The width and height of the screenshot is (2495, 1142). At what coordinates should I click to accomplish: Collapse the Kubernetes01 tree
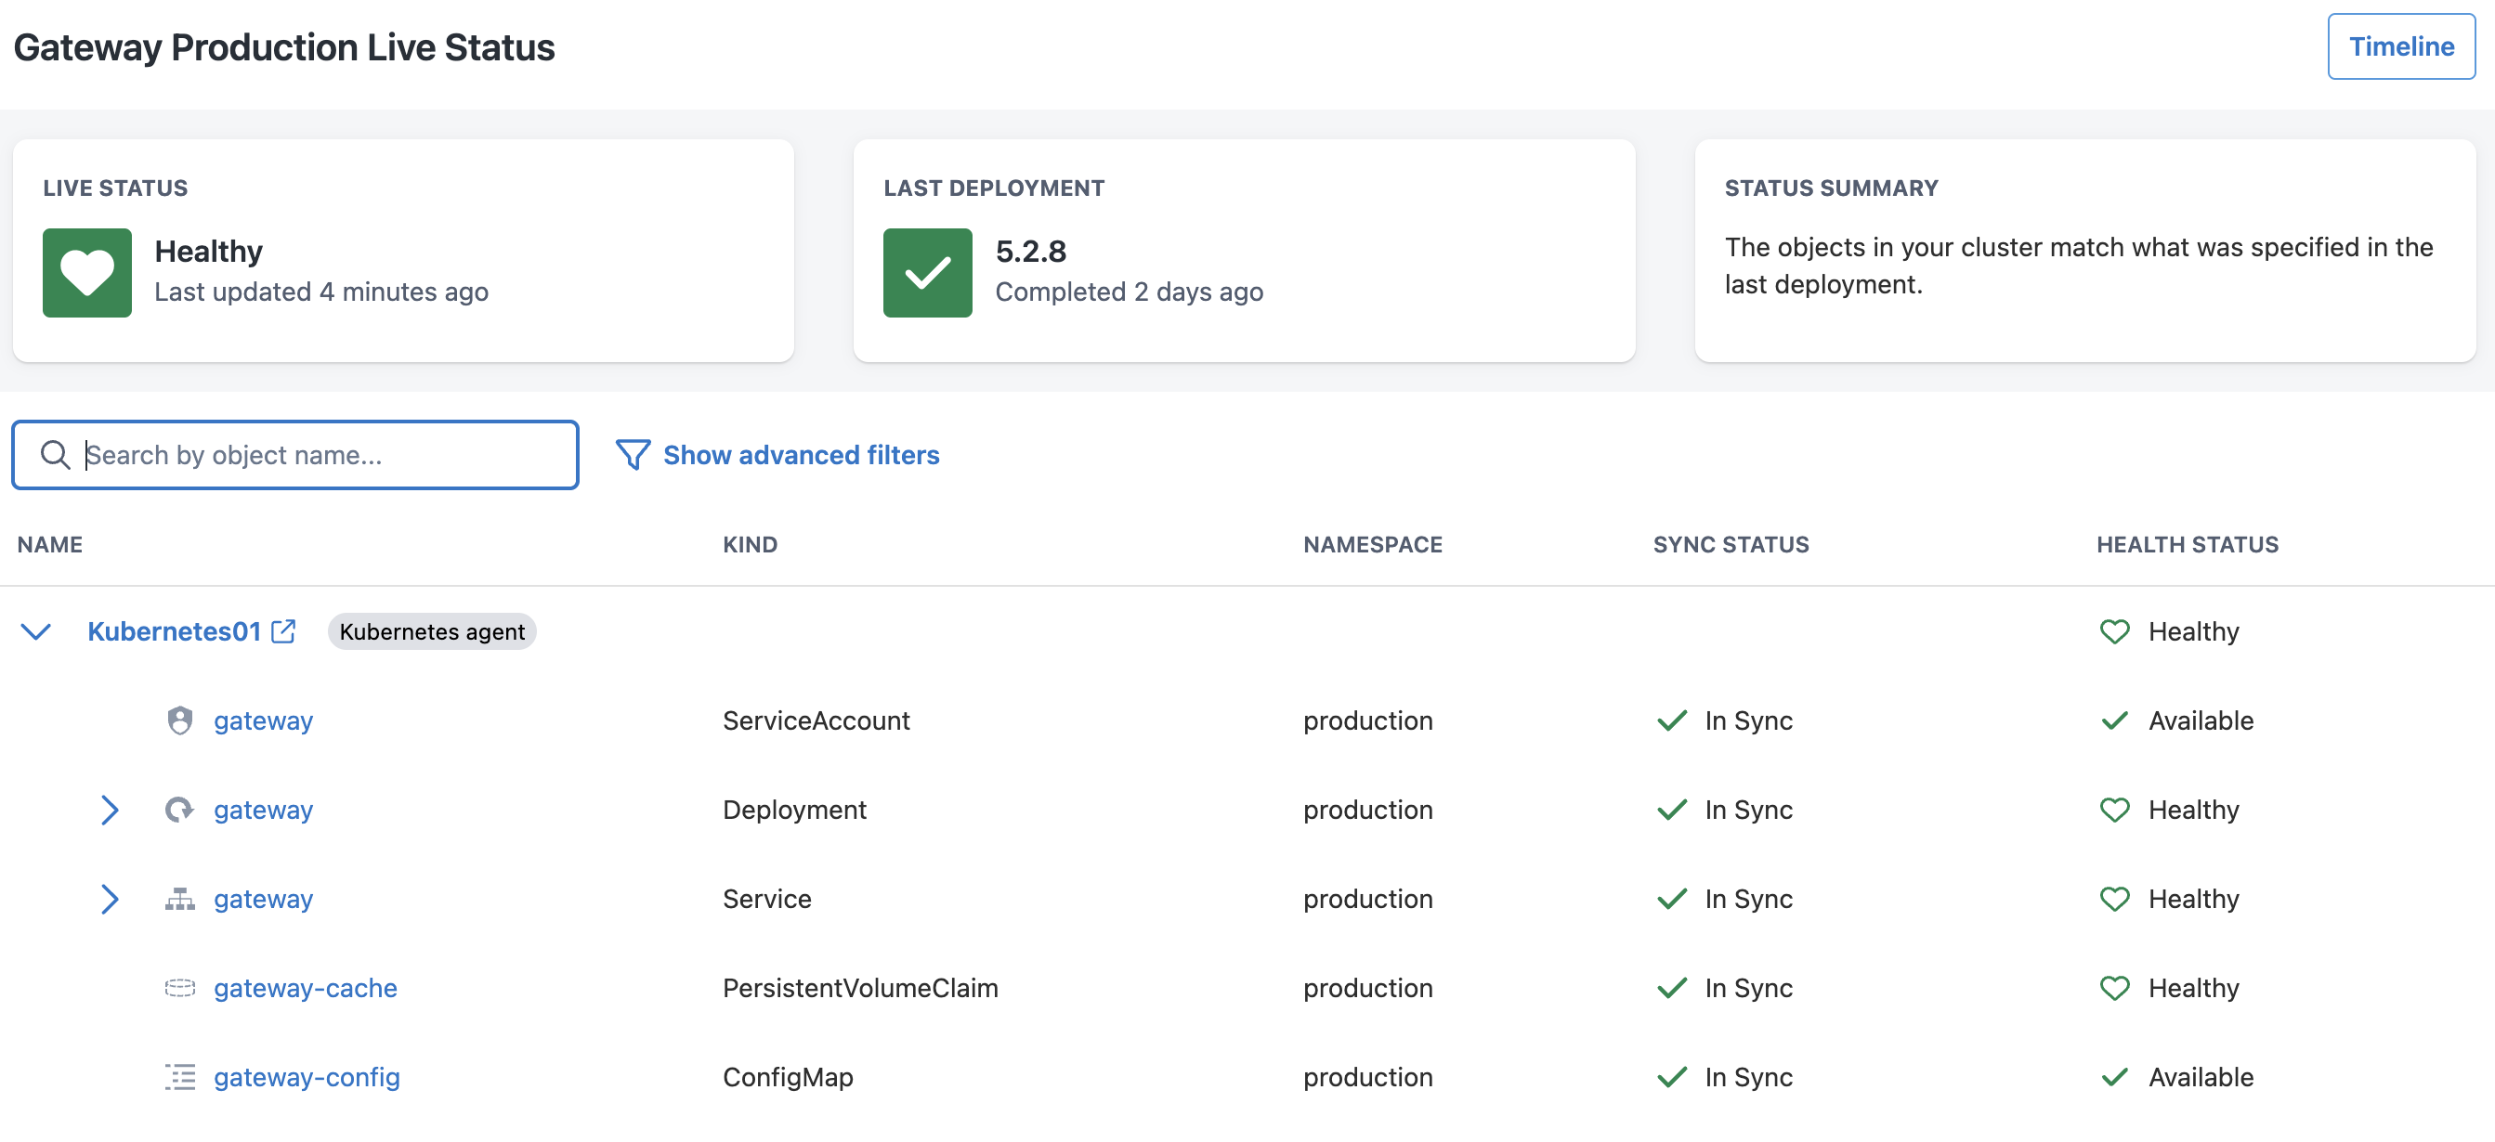pos(37,632)
